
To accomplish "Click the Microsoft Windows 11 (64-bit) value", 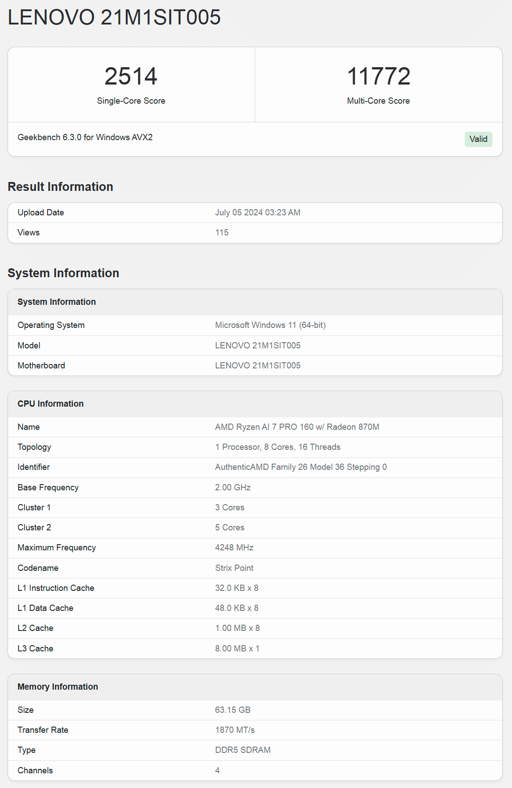I will [270, 325].
